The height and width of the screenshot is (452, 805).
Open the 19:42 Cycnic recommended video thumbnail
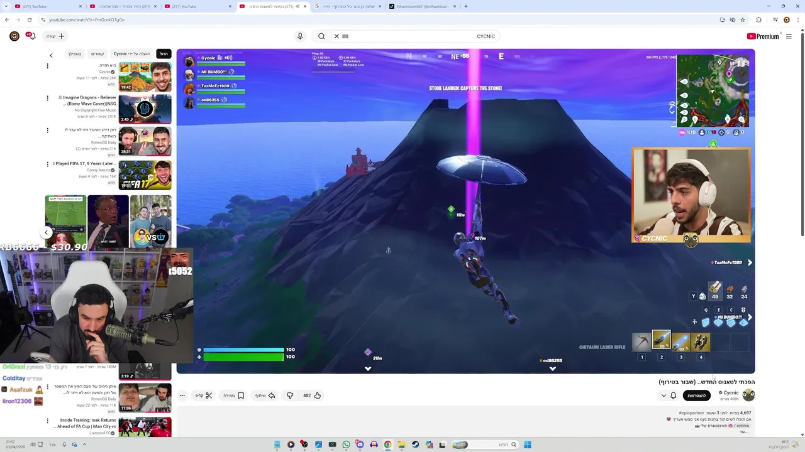[x=145, y=77]
